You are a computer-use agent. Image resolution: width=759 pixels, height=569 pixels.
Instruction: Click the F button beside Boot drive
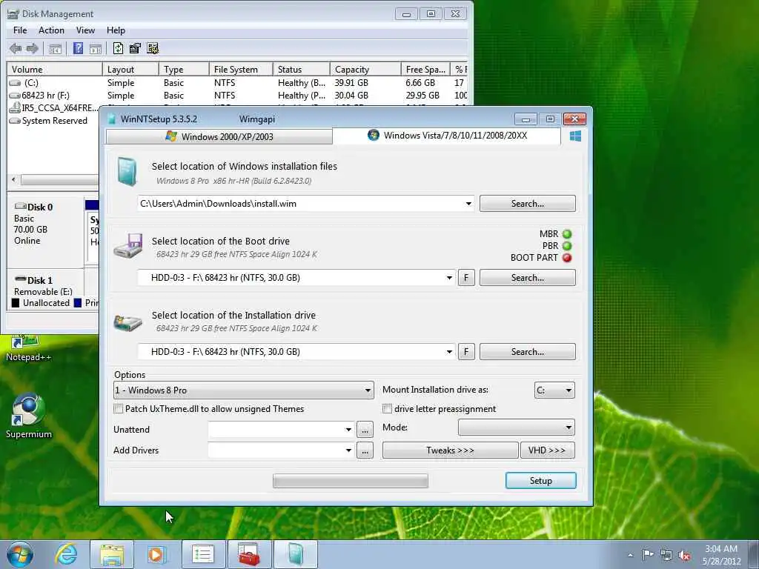click(x=466, y=278)
